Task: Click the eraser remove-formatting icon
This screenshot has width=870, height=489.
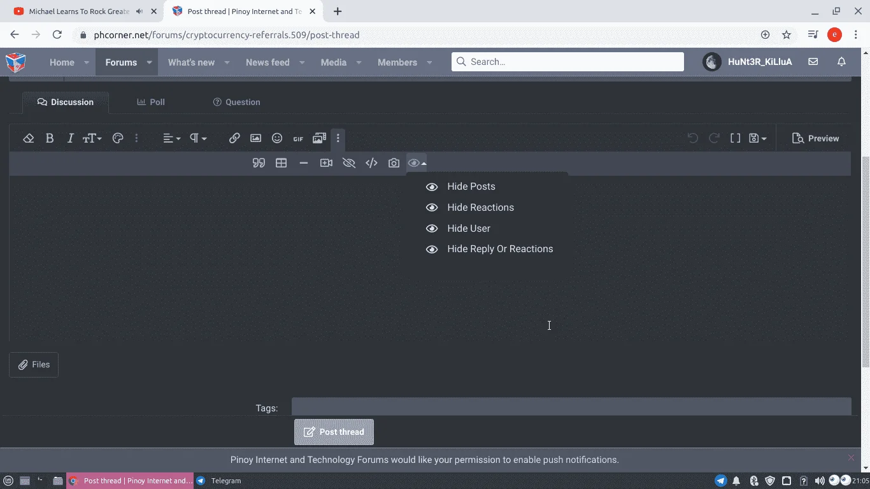Action: 28,138
